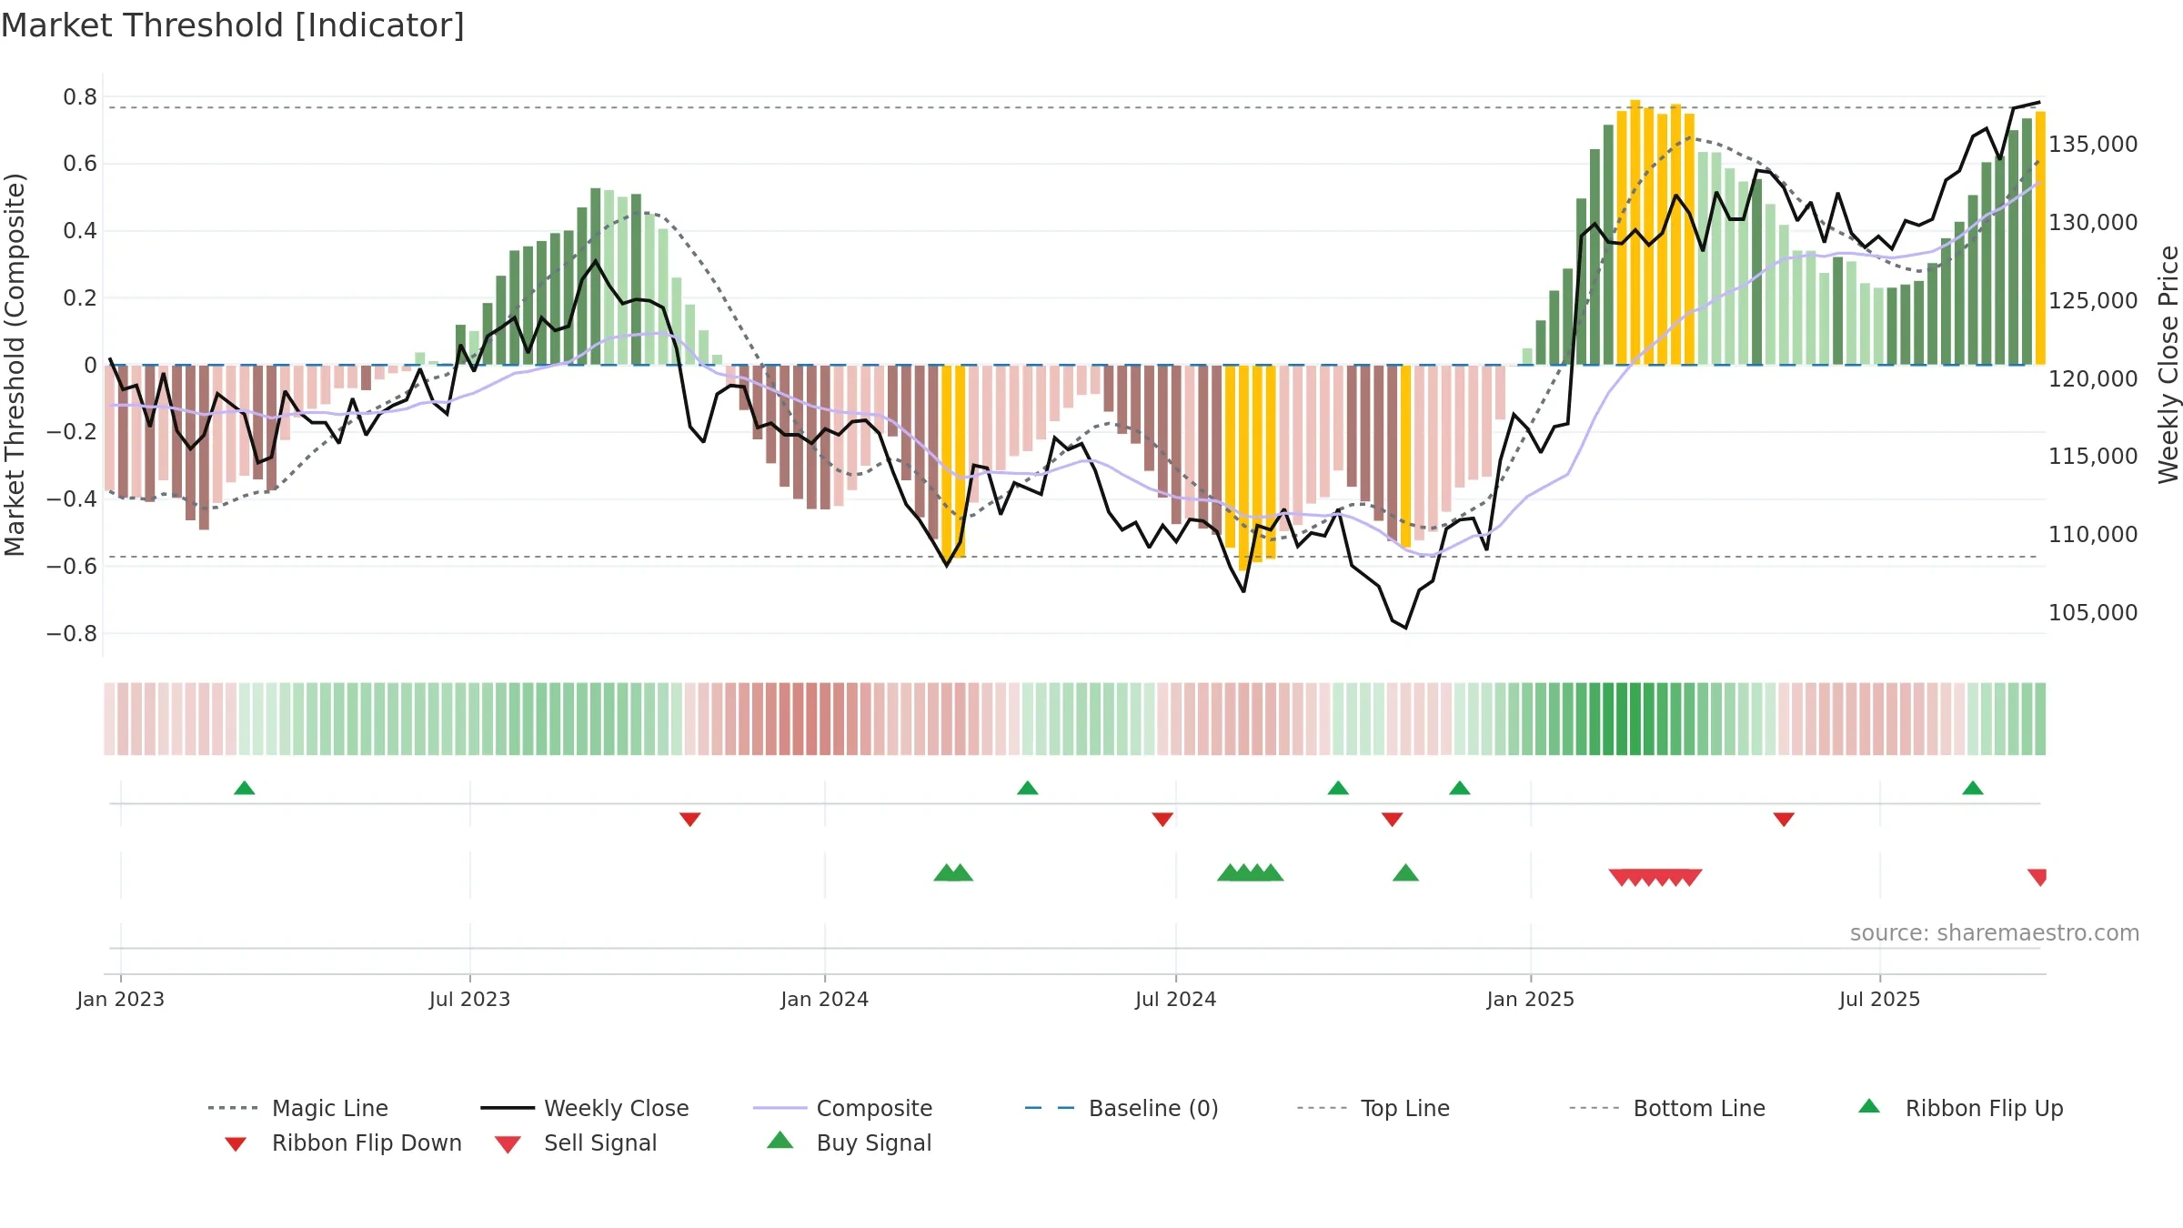Toggle Weekly Close in the legend
The image size is (2183, 1228).
(x=585, y=1108)
